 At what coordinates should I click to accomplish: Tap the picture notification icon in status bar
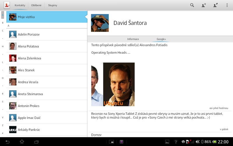(x=167, y=142)
